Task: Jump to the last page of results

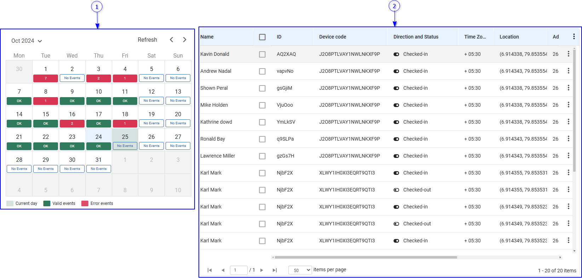Action: pyautogui.click(x=275, y=270)
